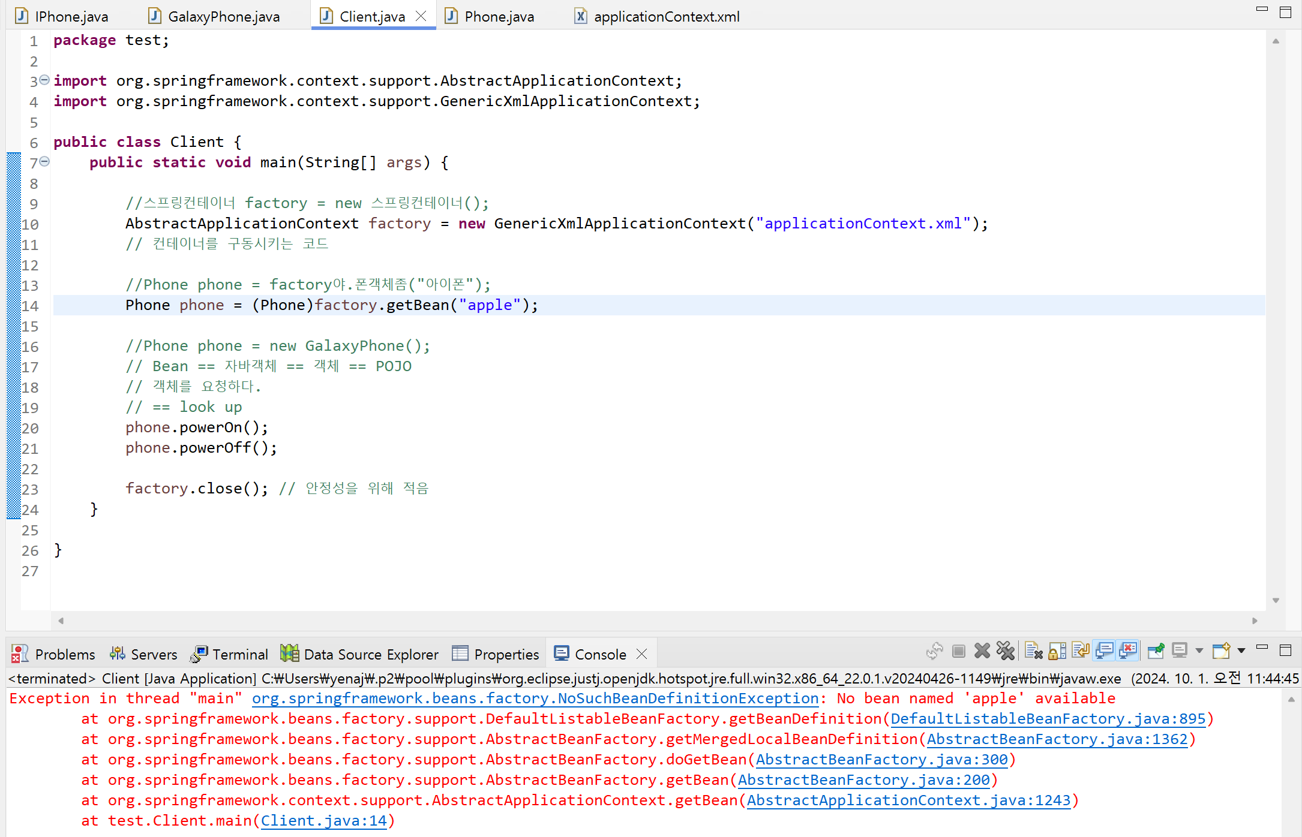Collapse the import fold marker at line 3
The width and height of the screenshot is (1302, 837).
[44, 80]
